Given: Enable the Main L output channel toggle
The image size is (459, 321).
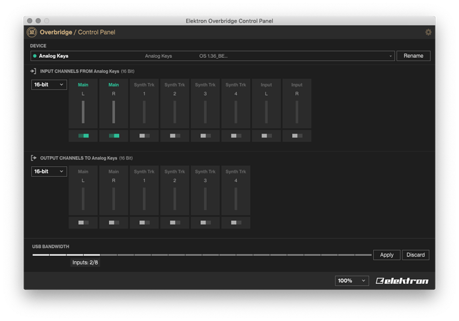Looking at the screenshot, I should click(x=83, y=223).
